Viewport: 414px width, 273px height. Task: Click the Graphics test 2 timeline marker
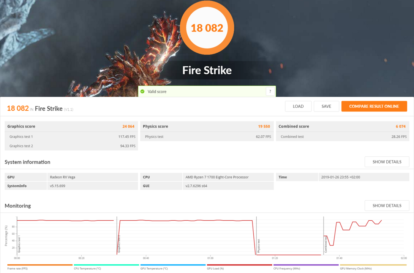point(119,244)
